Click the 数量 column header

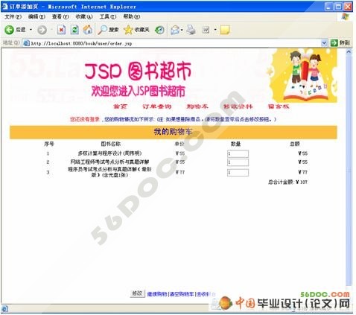[x=235, y=144]
